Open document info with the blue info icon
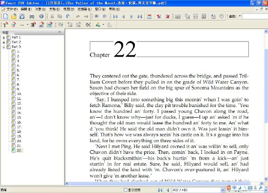This screenshot has width=268, height=193. (41, 16)
